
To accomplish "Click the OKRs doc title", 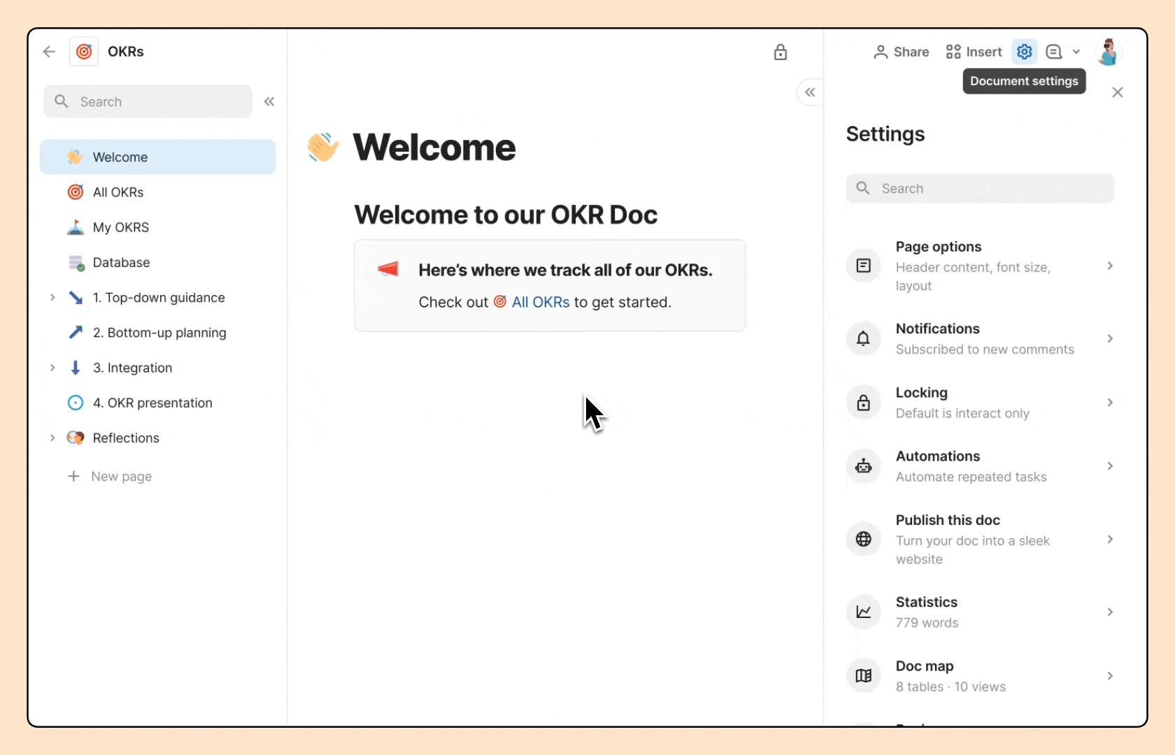I will tap(126, 52).
